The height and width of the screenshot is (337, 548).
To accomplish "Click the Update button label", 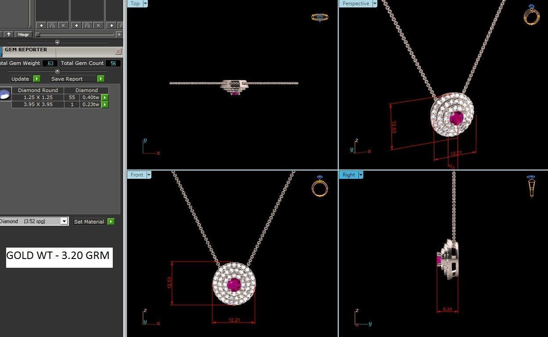I will point(20,79).
